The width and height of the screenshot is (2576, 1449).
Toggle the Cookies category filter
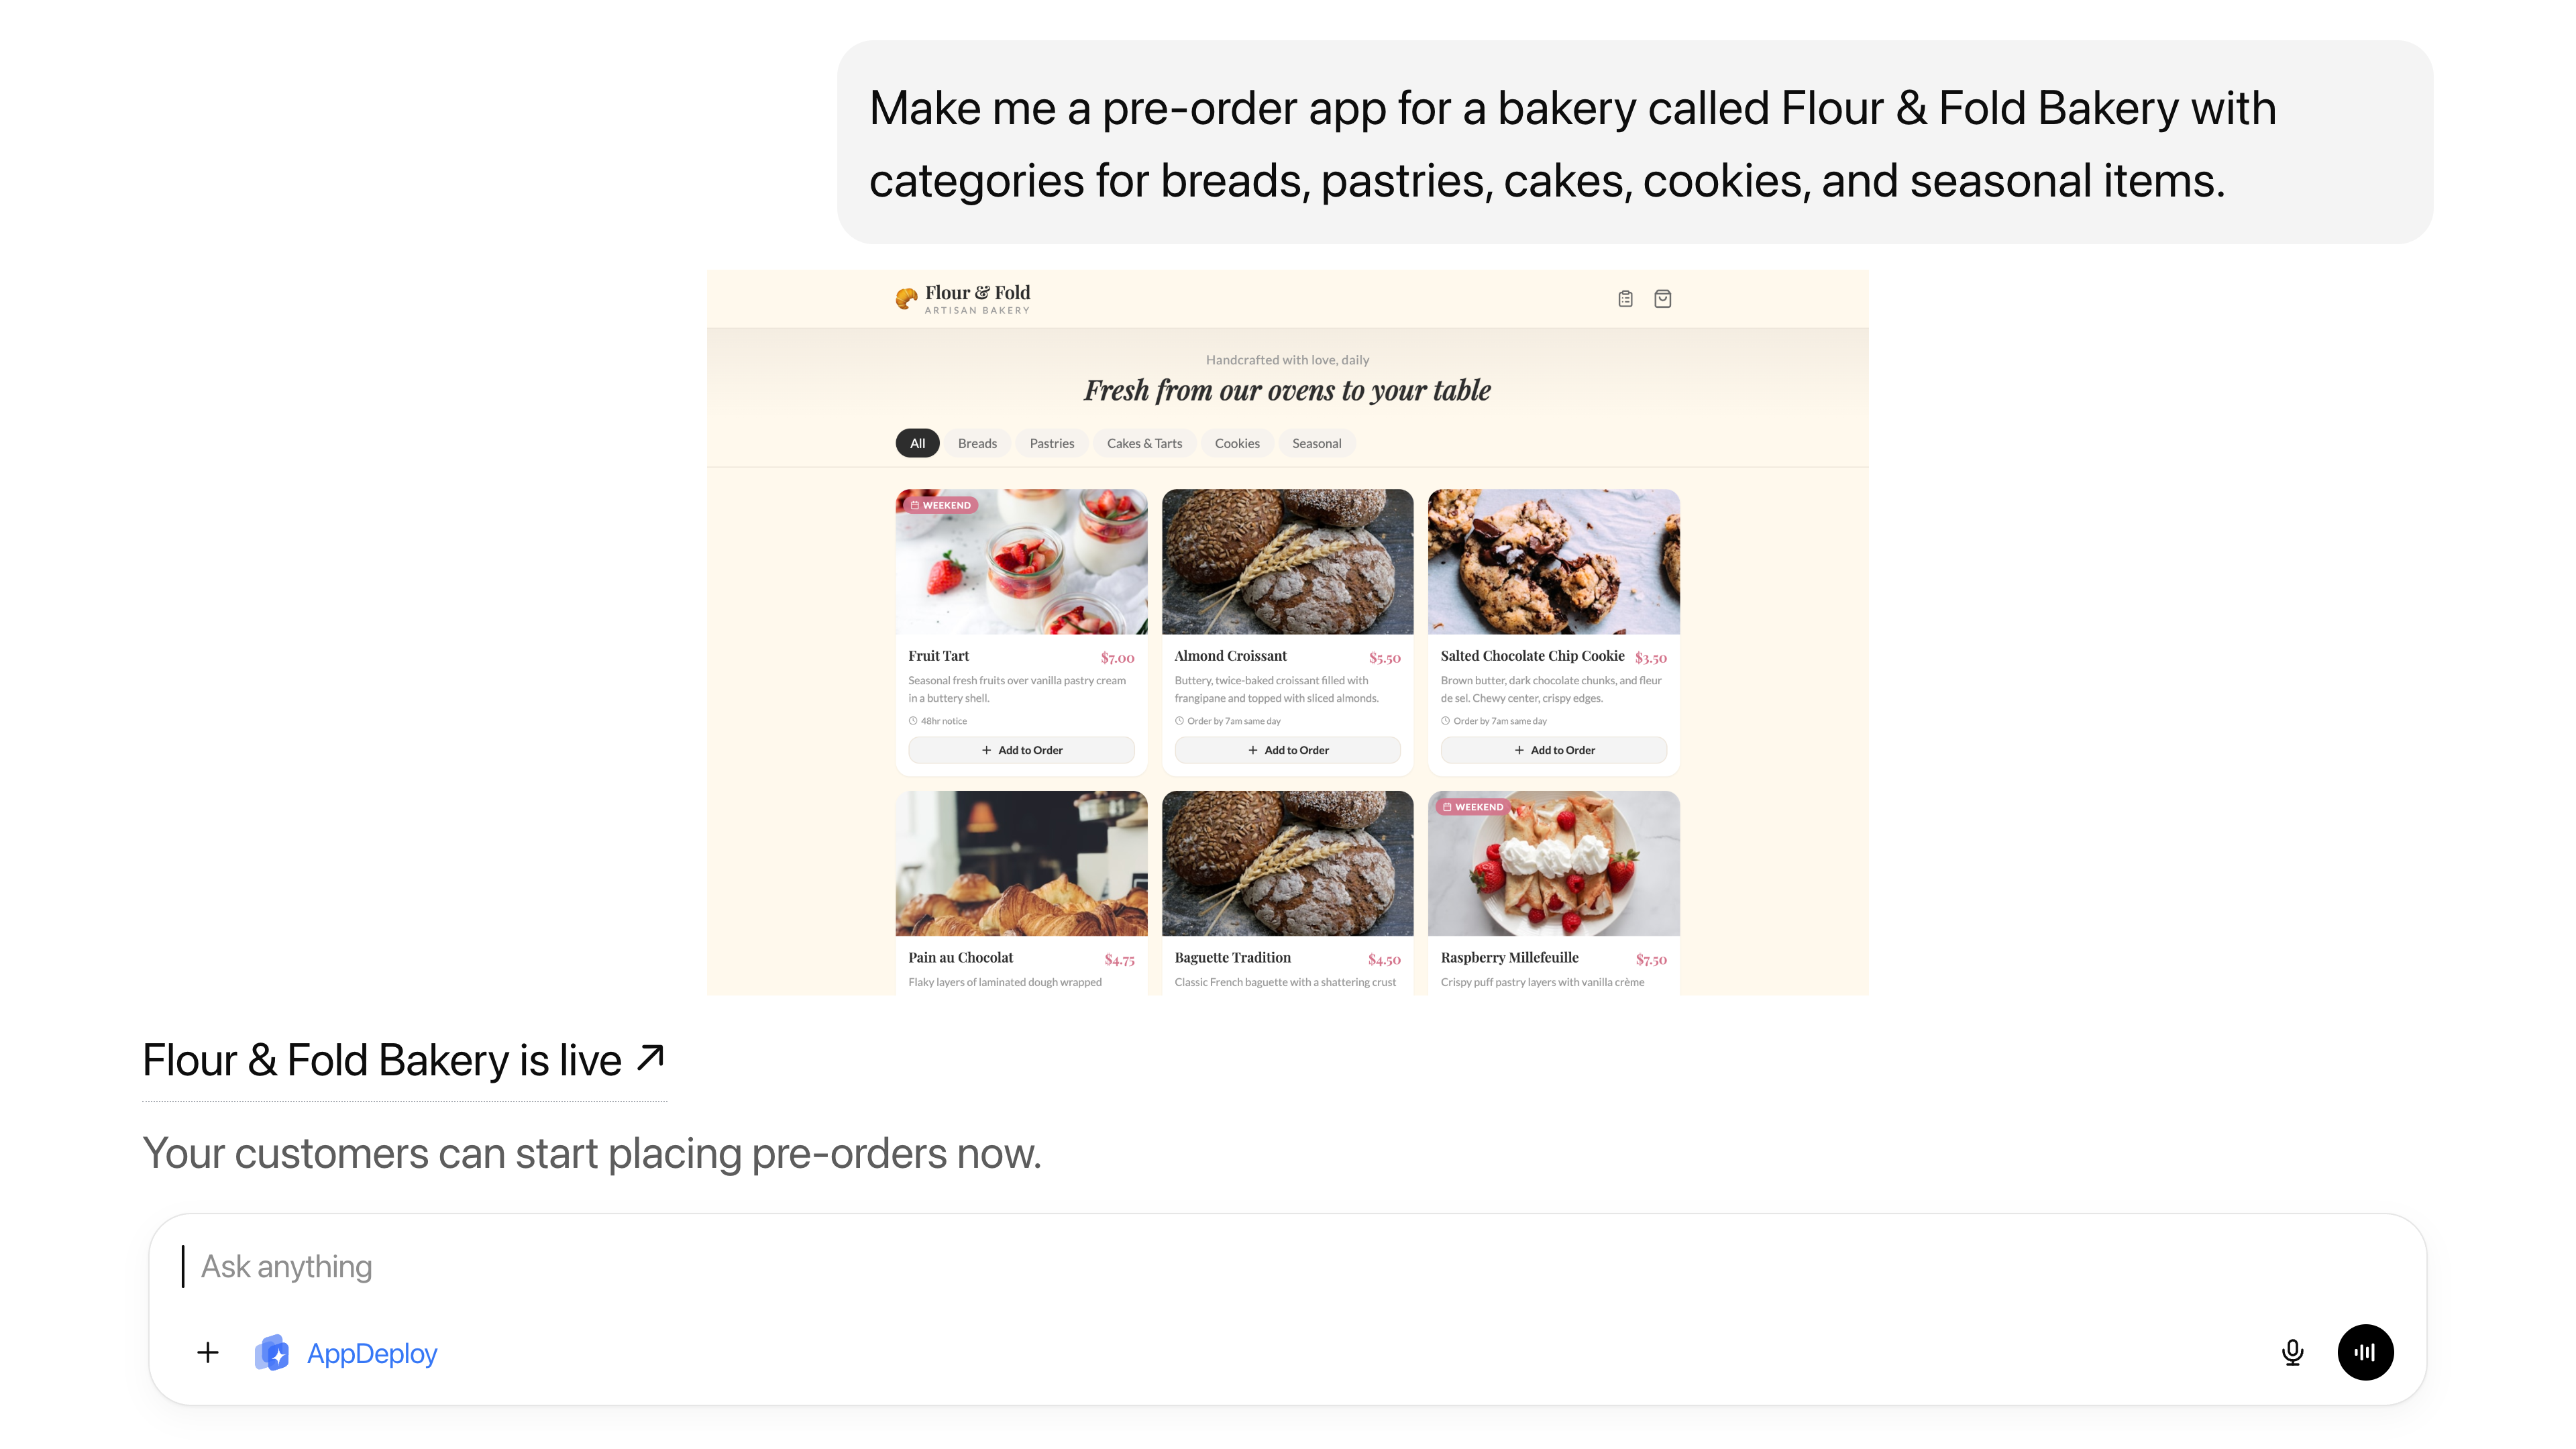pyautogui.click(x=1237, y=443)
